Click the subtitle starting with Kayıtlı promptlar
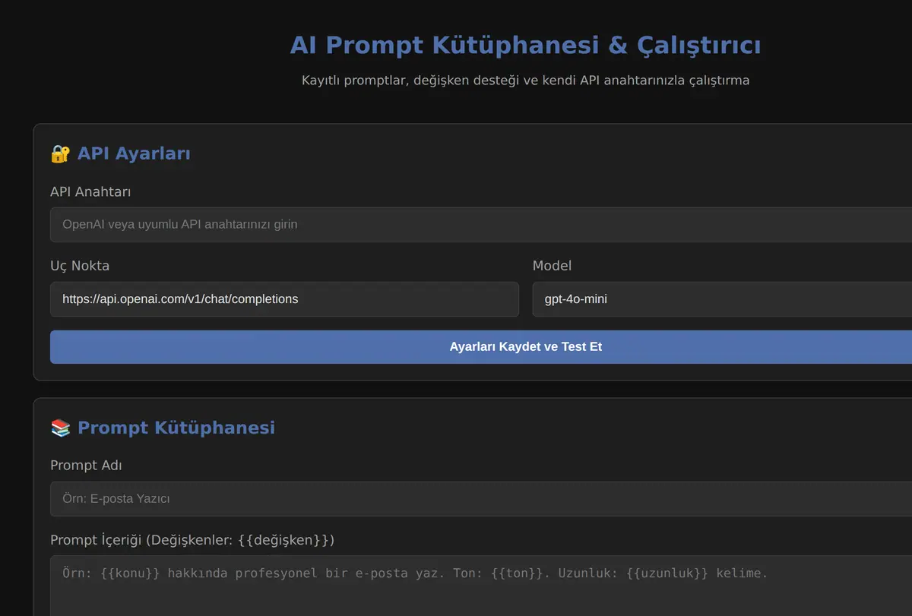Image resolution: width=912 pixels, height=616 pixels. pos(525,81)
